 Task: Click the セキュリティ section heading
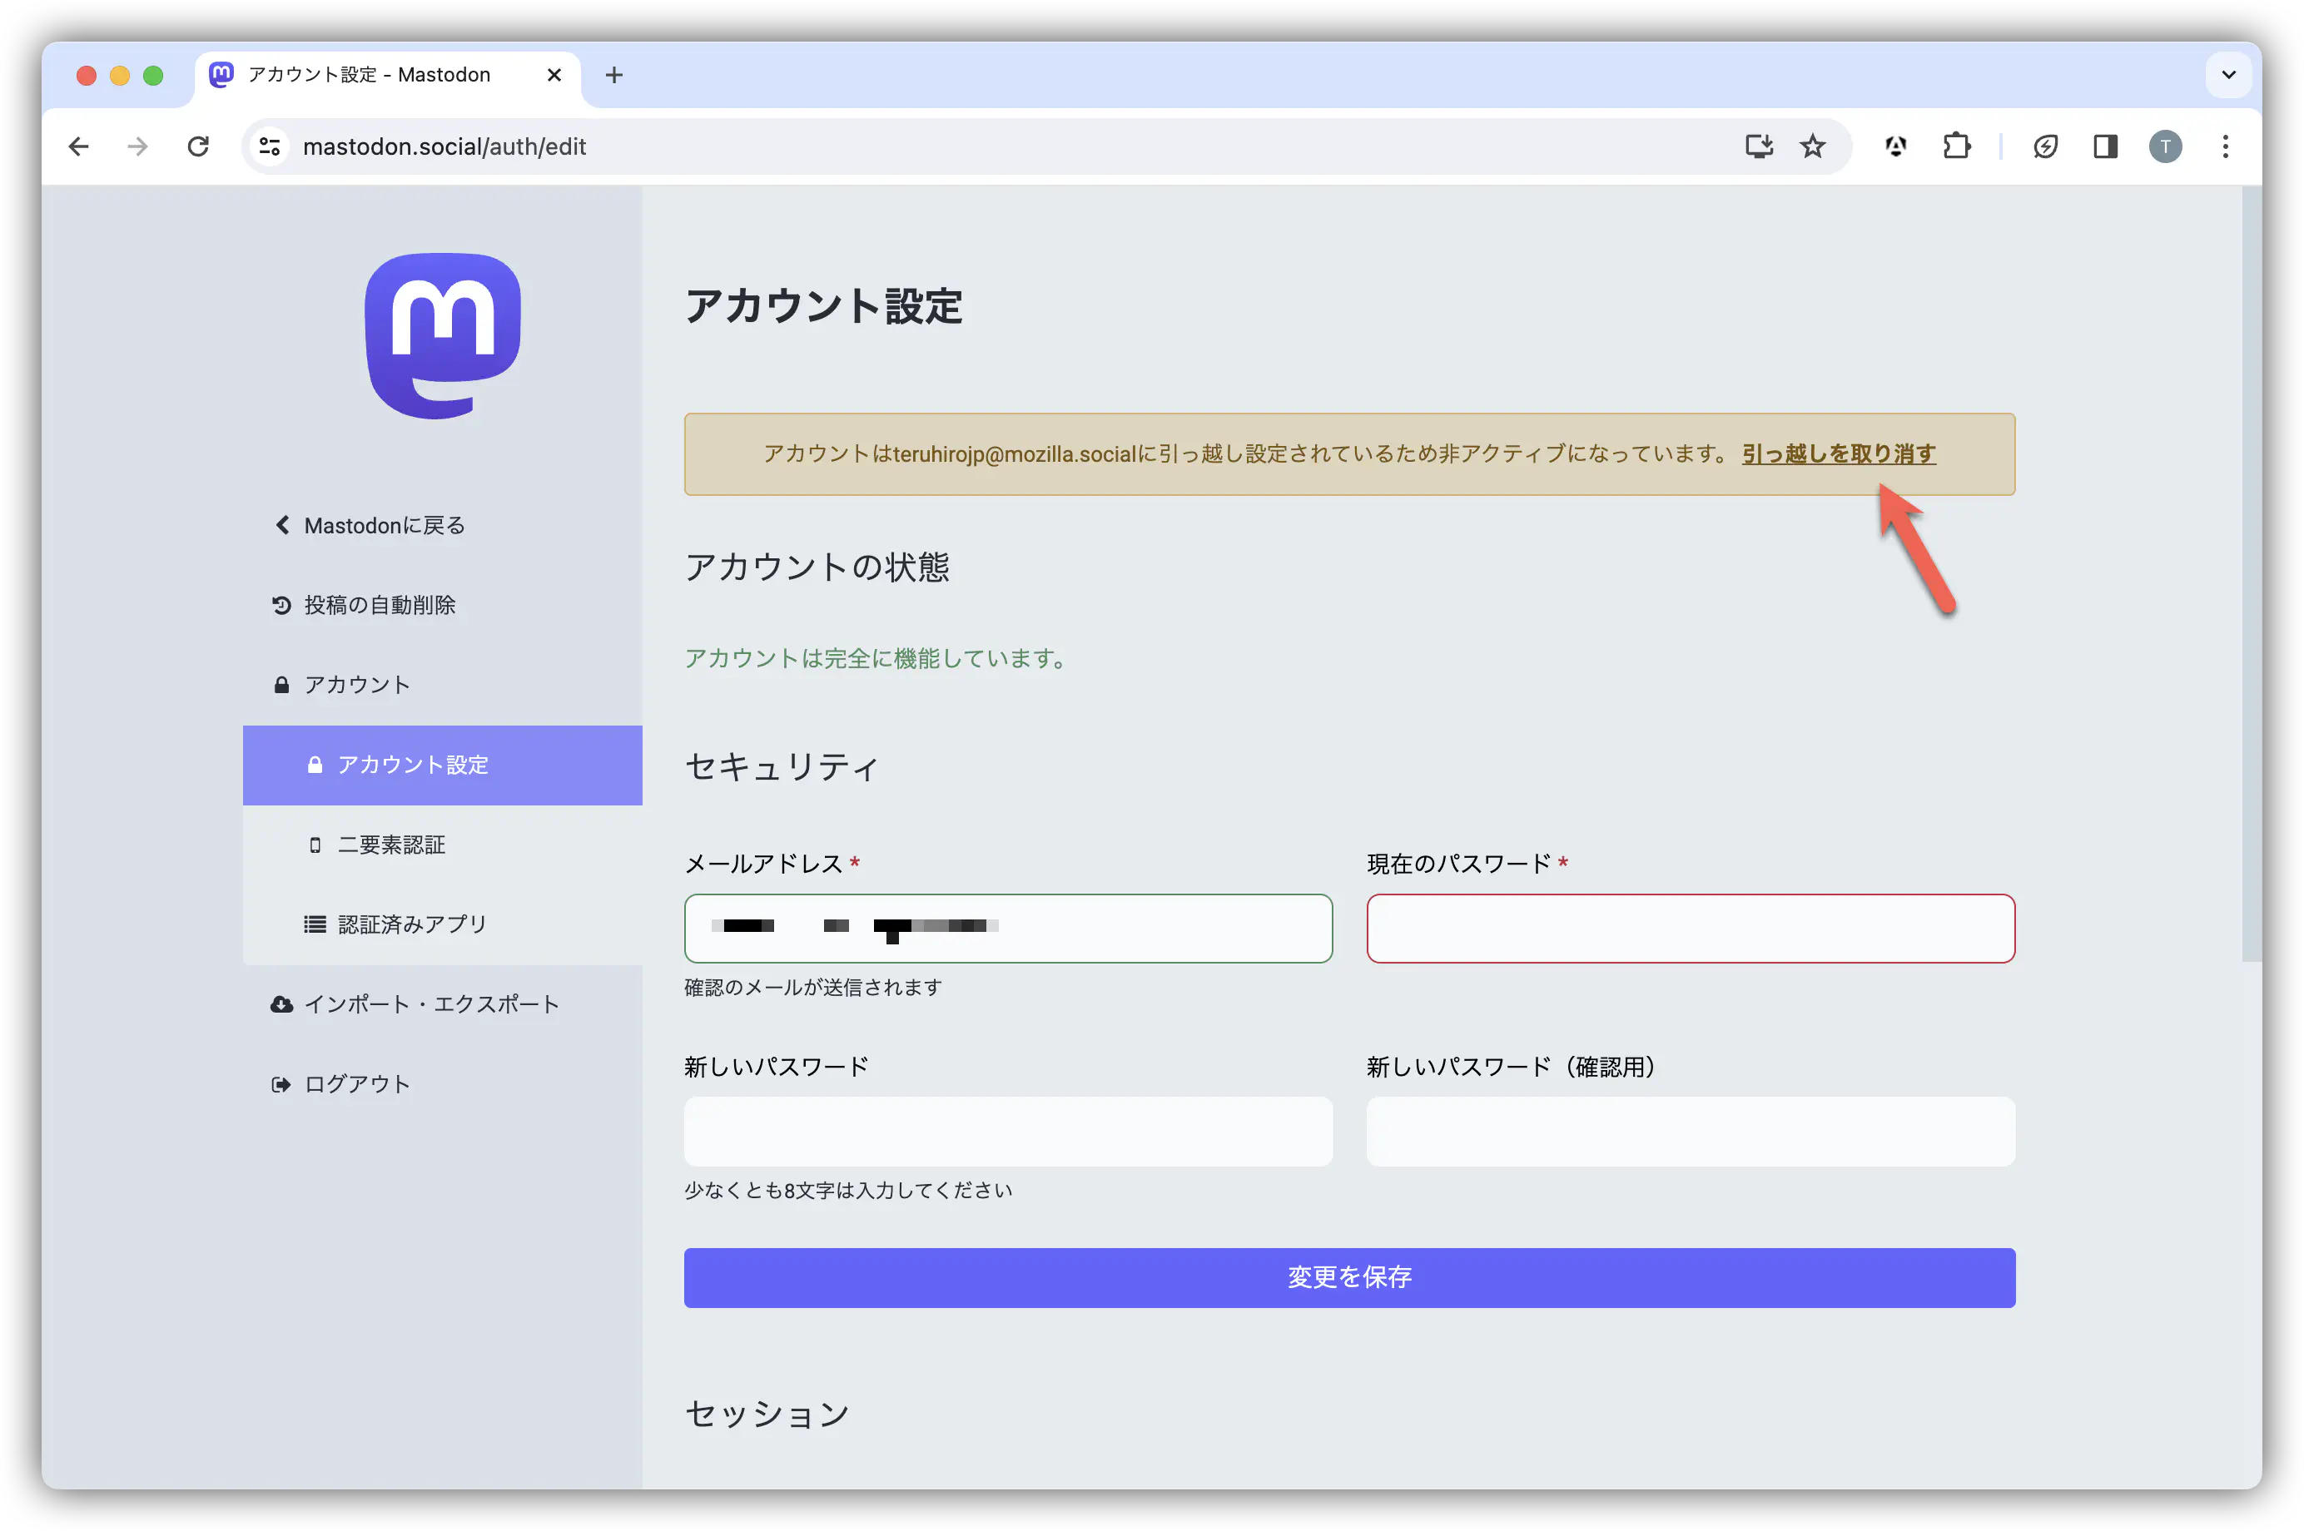tap(782, 766)
